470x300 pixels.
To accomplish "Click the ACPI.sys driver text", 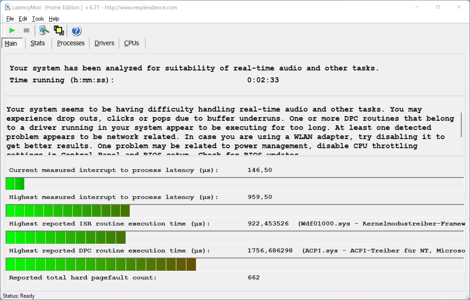I will click(x=383, y=250).
